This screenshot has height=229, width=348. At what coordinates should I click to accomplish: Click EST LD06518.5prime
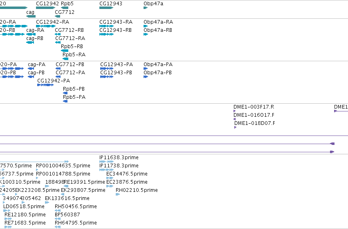coord(24,207)
